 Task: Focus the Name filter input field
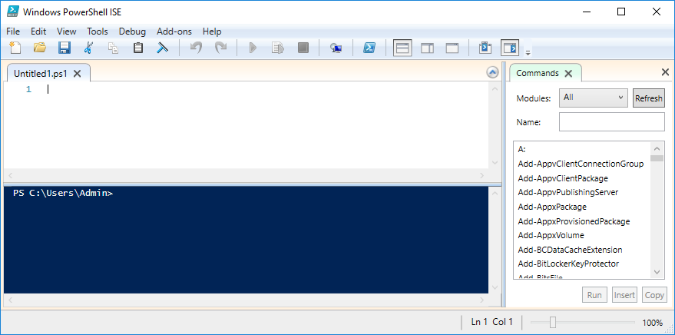612,122
